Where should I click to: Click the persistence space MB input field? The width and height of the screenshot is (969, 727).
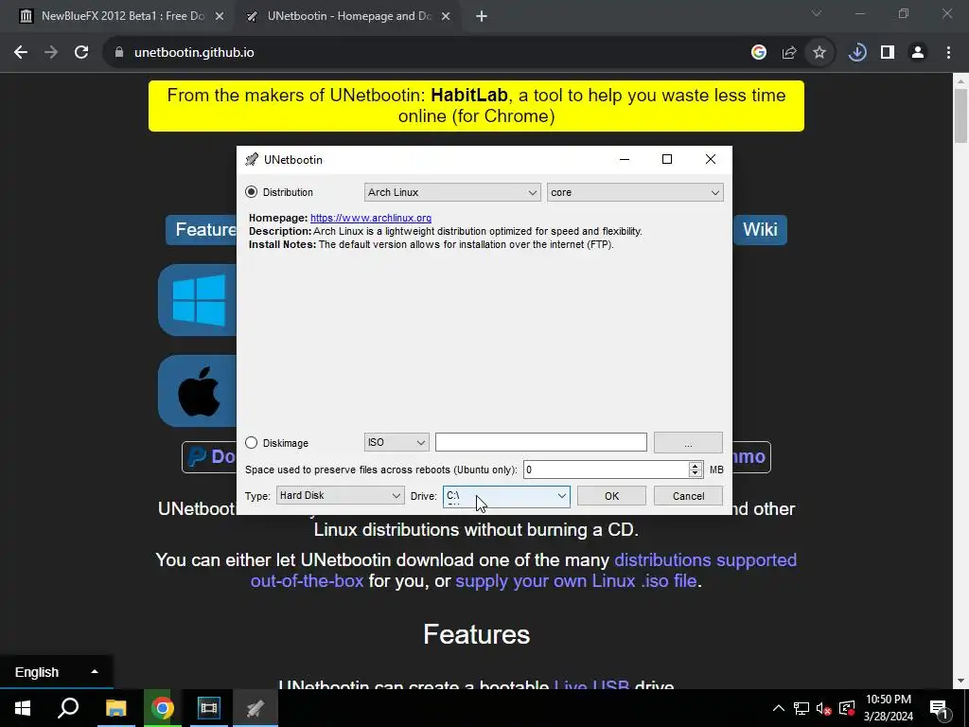point(606,470)
